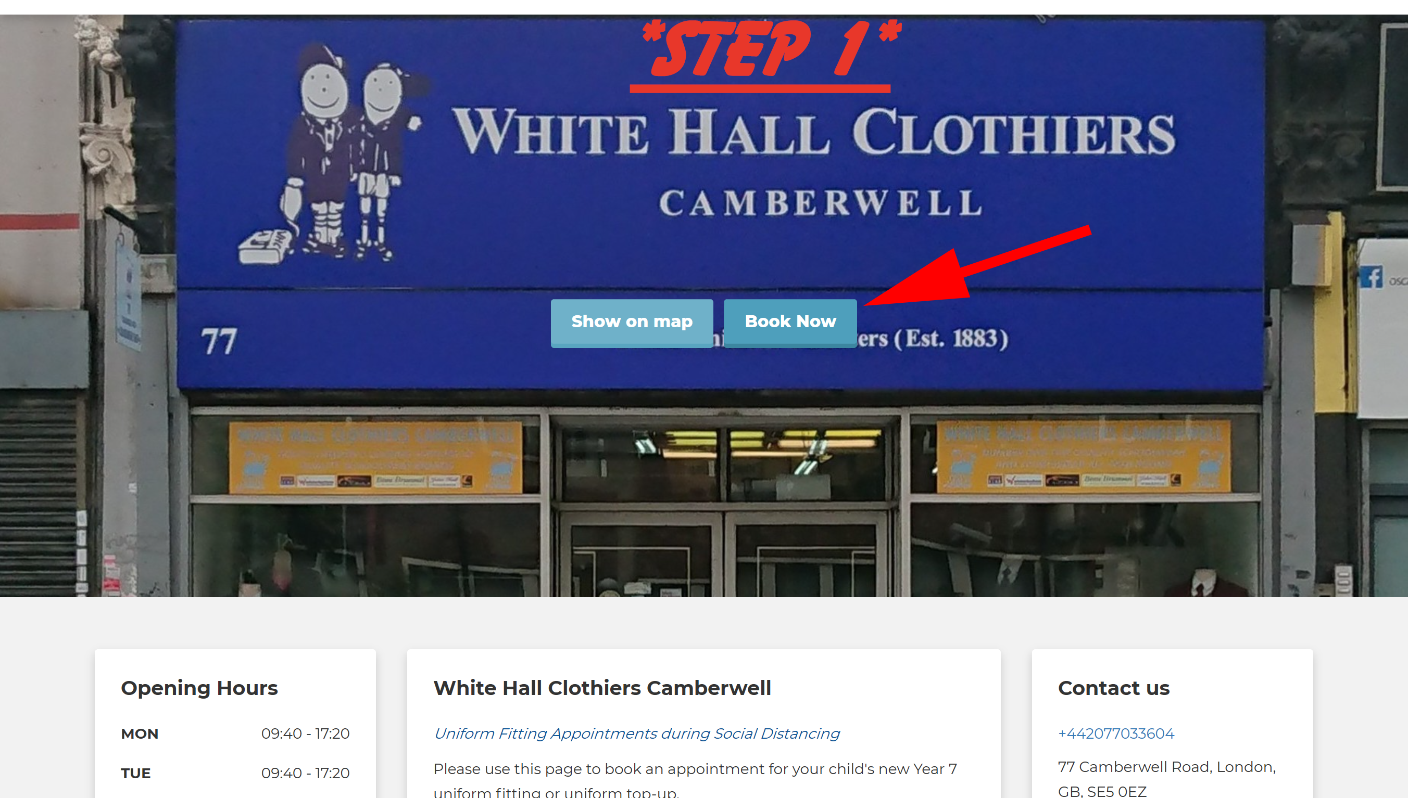Image resolution: width=1408 pixels, height=798 pixels.
Task: Select the White Hall Clothiers Camberwell heading
Action: pyautogui.click(x=602, y=688)
